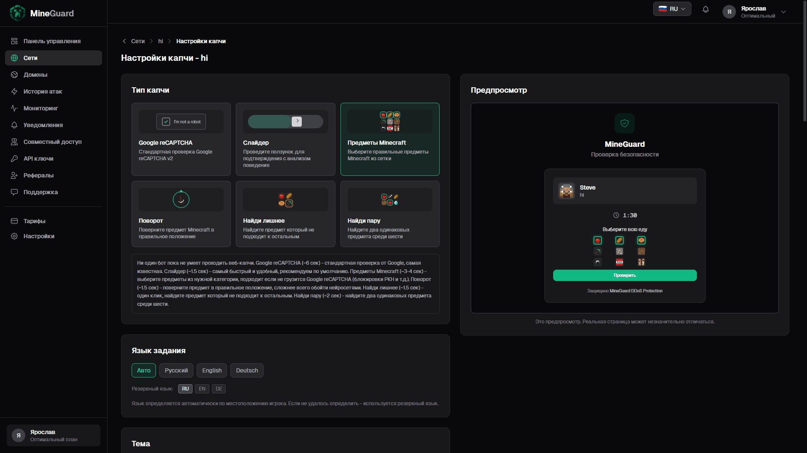
Task: Click the clock icon beside the 1:30 timer
Action: coord(616,215)
